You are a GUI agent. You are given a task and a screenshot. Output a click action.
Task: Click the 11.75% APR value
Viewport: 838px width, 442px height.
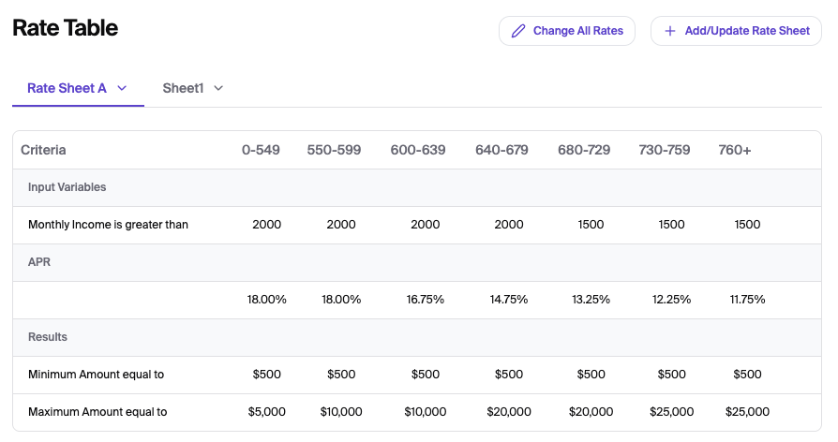tap(747, 300)
